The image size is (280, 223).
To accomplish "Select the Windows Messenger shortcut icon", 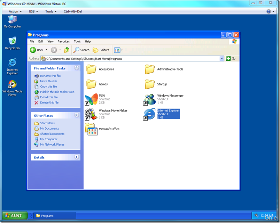I will (150, 99).
